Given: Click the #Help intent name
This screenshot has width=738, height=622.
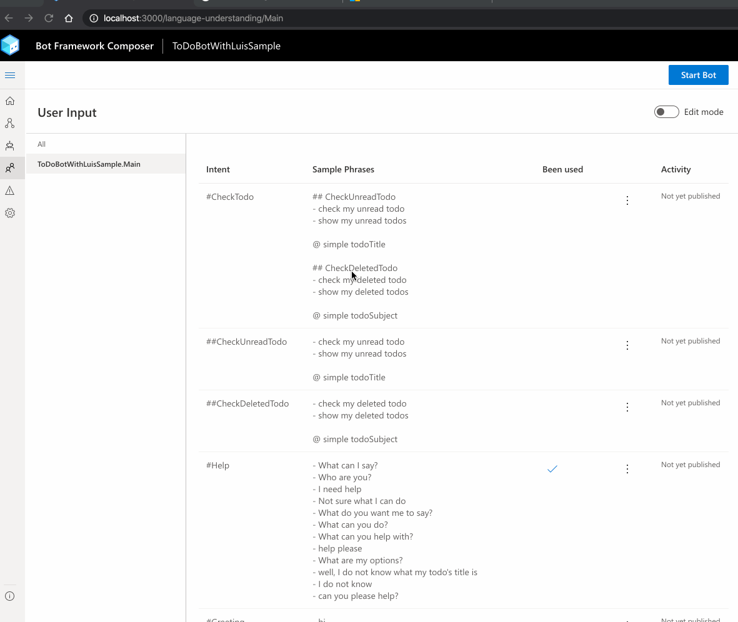Looking at the screenshot, I should 217,465.
